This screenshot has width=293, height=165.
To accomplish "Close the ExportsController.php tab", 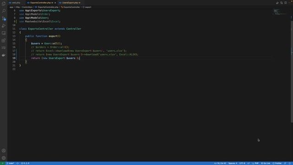I will [55, 3].
